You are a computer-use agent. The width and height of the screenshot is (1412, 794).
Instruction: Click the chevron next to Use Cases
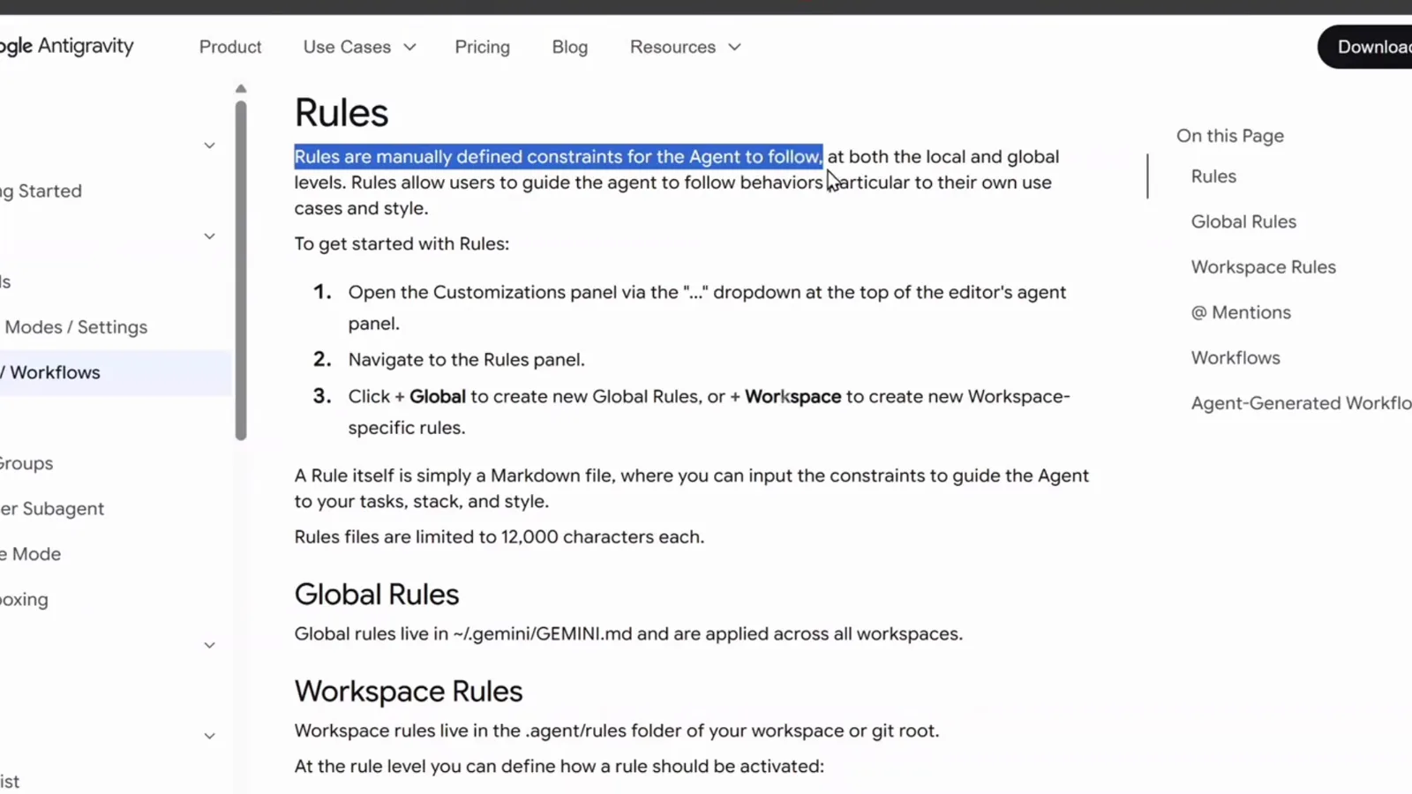coord(409,48)
